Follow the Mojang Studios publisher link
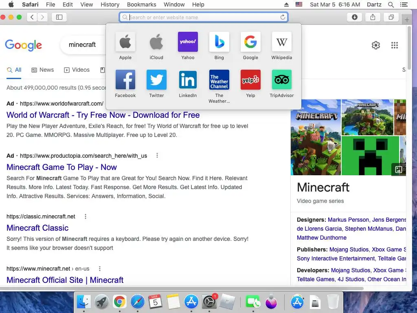The width and height of the screenshot is (417, 313). pyautogui.click(x=349, y=250)
